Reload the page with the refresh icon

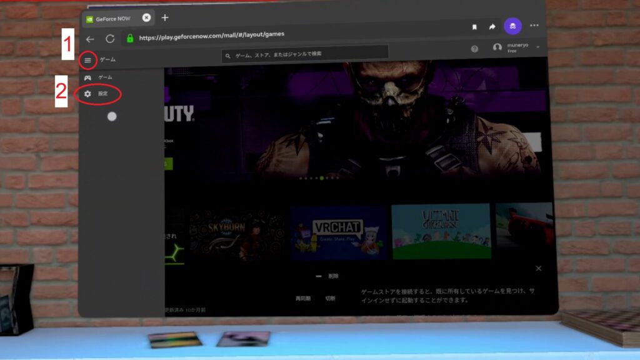110,39
